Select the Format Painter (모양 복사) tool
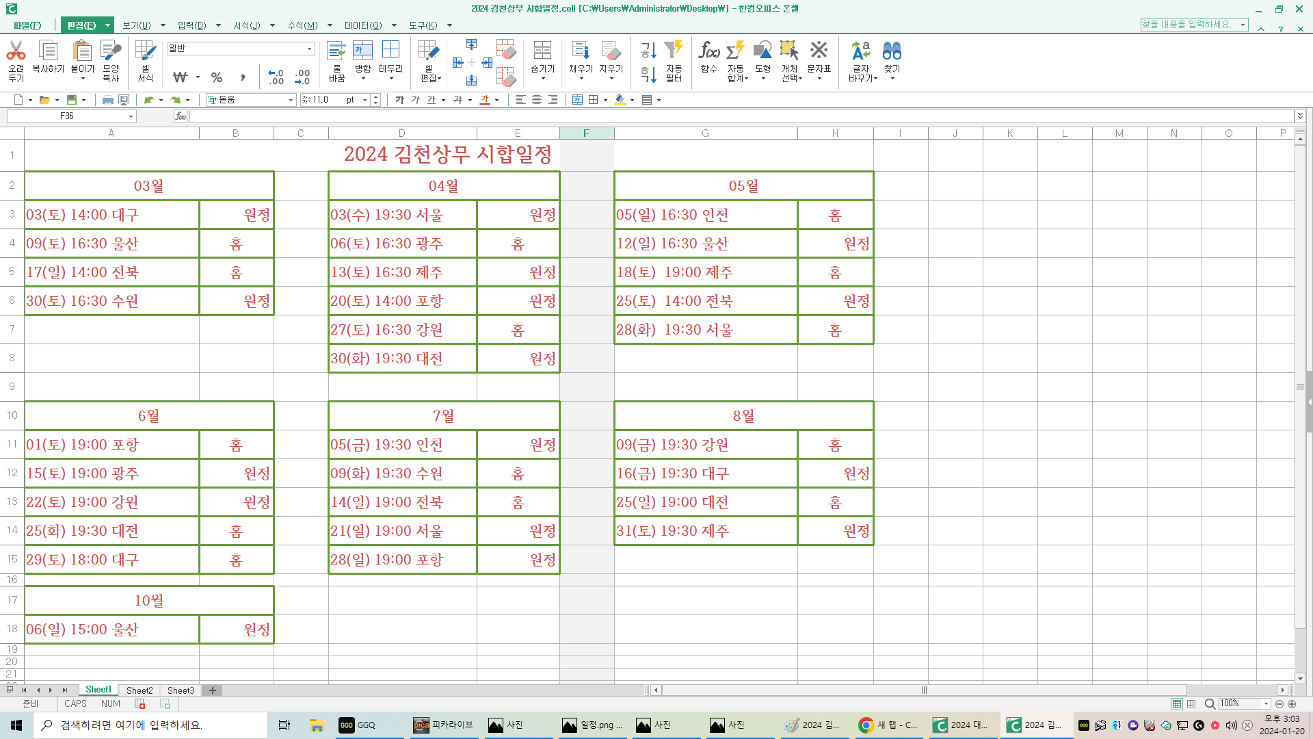Image resolution: width=1313 pixels, height=739 pixels. [111, 51]
